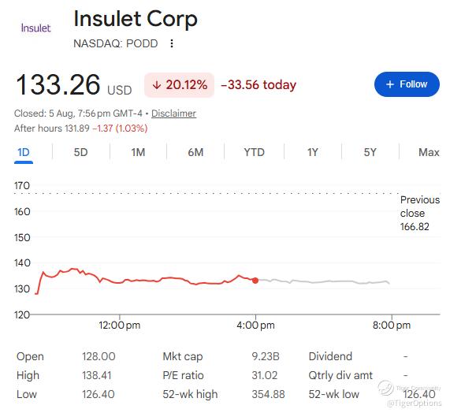Viewport: 450px width, 413px height.
Task: Show the Max time range chart
Action: tap(429, 152)
